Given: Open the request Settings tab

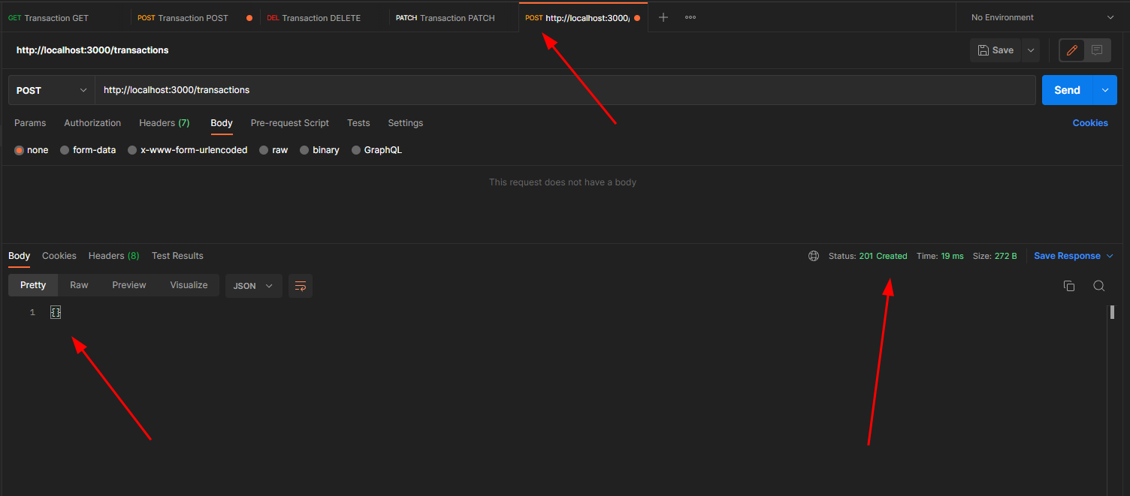Looking at the screenshot, I should click(x=406, y=123).
